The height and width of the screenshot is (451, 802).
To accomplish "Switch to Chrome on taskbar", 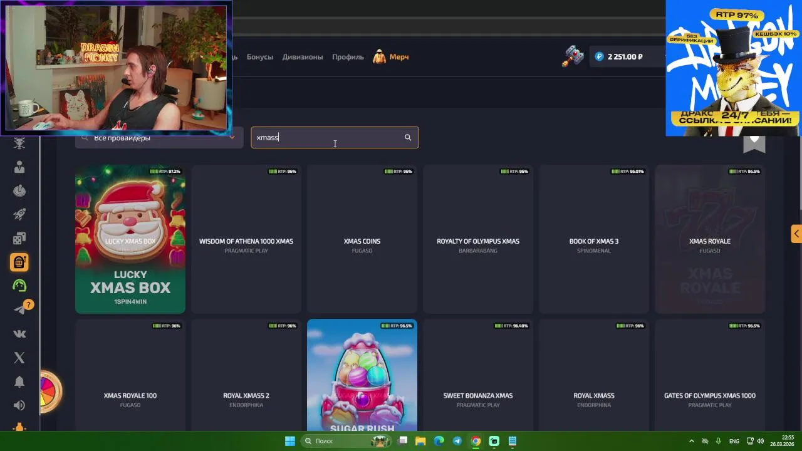I will point(476,441).
